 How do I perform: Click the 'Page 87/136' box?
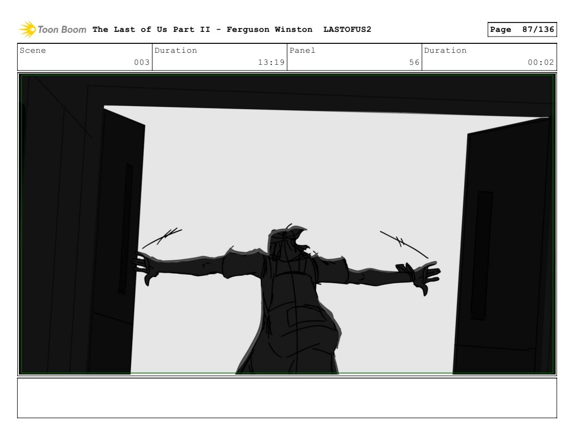click(522, 29)
